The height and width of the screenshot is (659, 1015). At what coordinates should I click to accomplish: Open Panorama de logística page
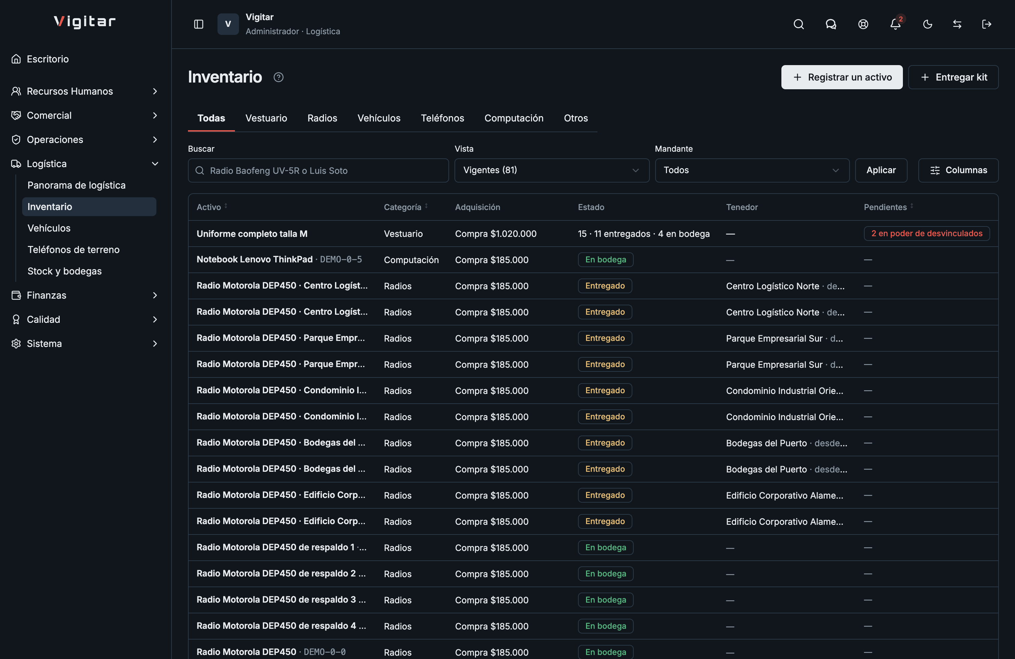(89, 186)
